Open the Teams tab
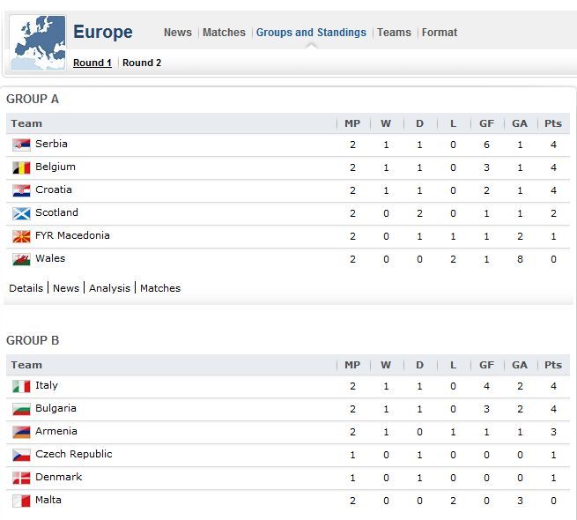The height and width of the screenshot is (520, 577). (x=394, y=33)
